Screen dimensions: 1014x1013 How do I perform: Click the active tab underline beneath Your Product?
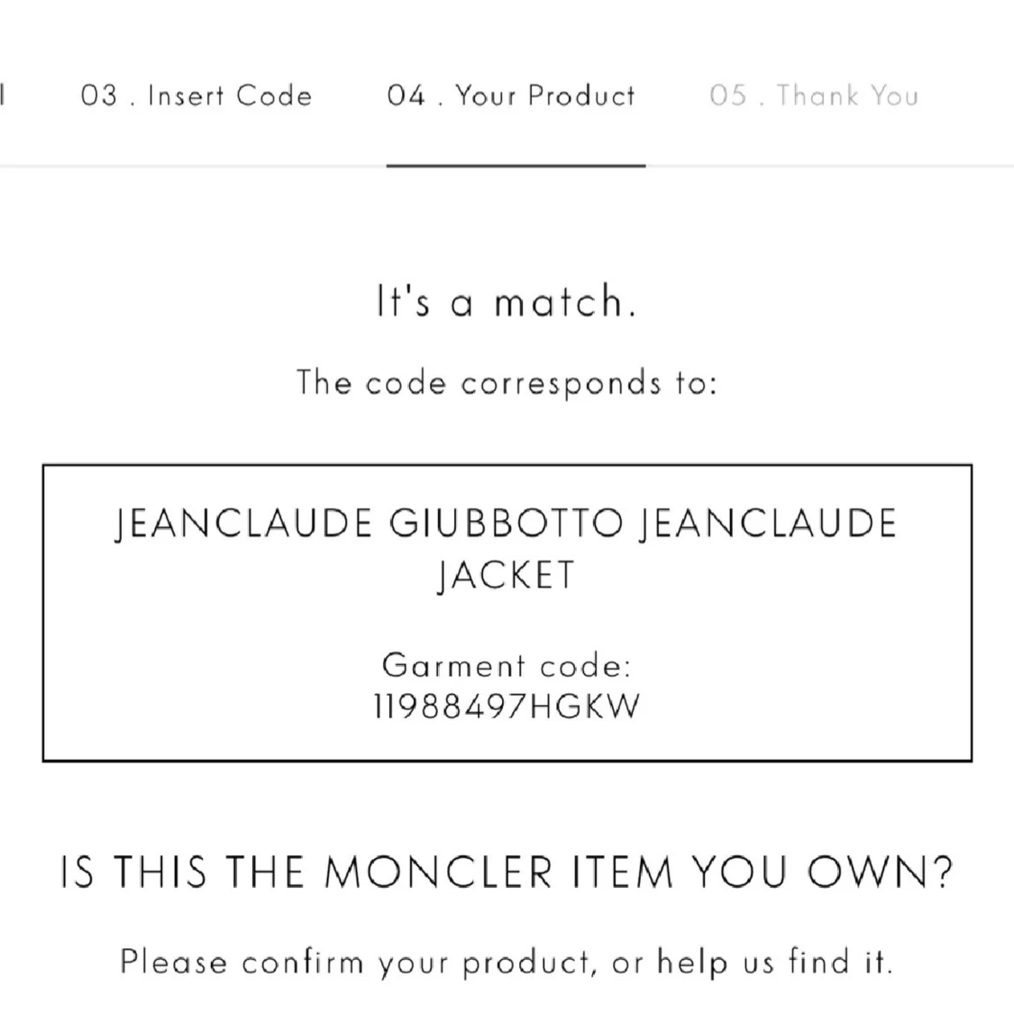[516, 166]
